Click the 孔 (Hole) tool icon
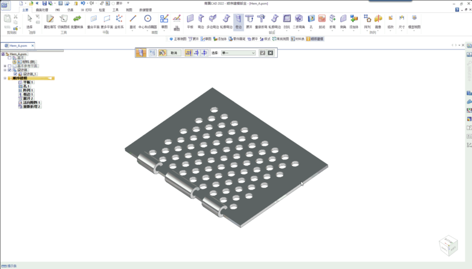 click(311, 19)
